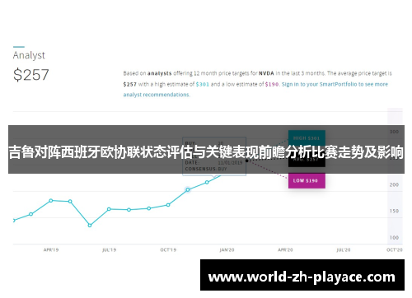The height and width of the screenshot is (298, 412).
Task: Click the Chinese headline overlay banner
Action: (x=206, y=150)
